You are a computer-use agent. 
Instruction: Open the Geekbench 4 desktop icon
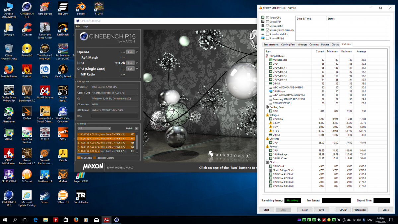click(x=45, y=176)
